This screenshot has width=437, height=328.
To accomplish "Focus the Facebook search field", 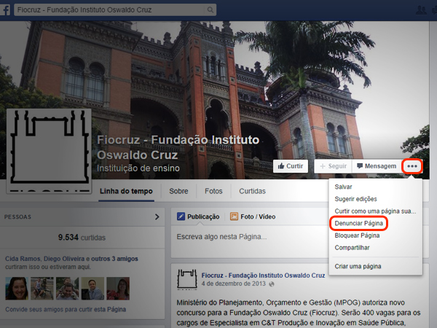I will [x=115, y=10].
